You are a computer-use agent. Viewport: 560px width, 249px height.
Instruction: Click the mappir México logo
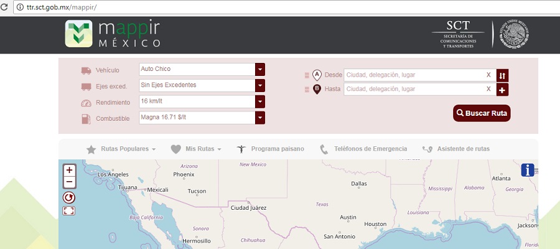click(113, 34)
